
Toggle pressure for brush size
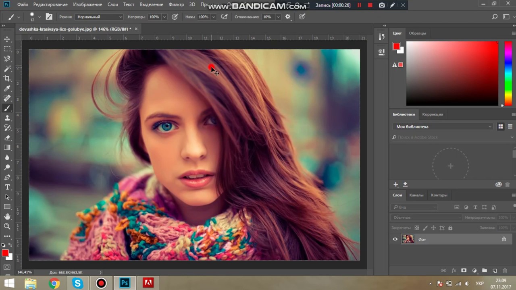(x=302, y=17)
